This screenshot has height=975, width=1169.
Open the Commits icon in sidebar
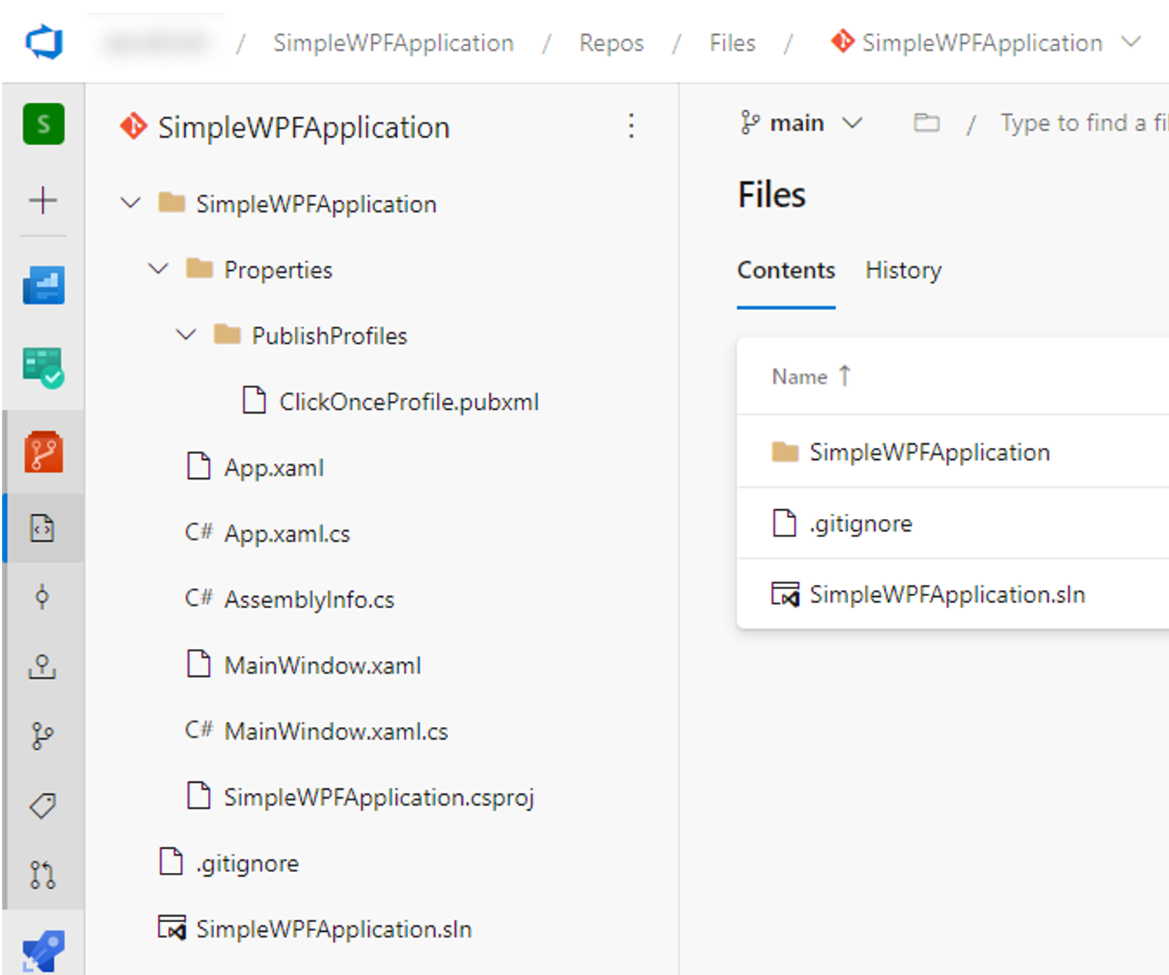click(42, 597)
